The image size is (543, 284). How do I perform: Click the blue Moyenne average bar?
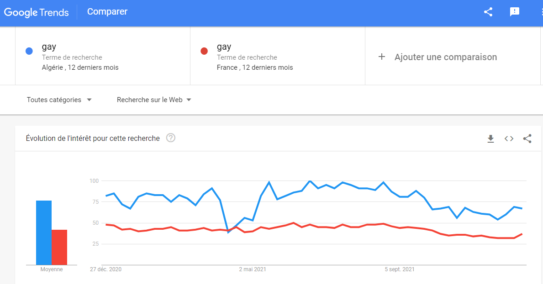click(x=44, y=232)
